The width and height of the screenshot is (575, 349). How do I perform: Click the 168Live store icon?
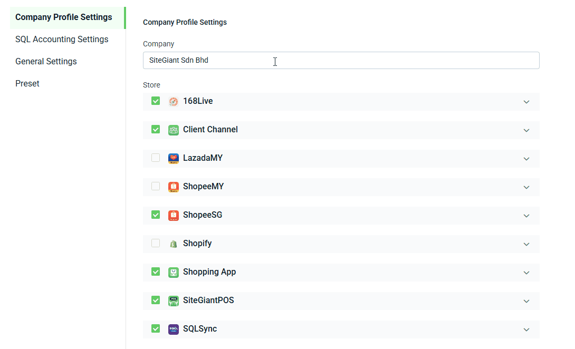[x=174, y=101]
